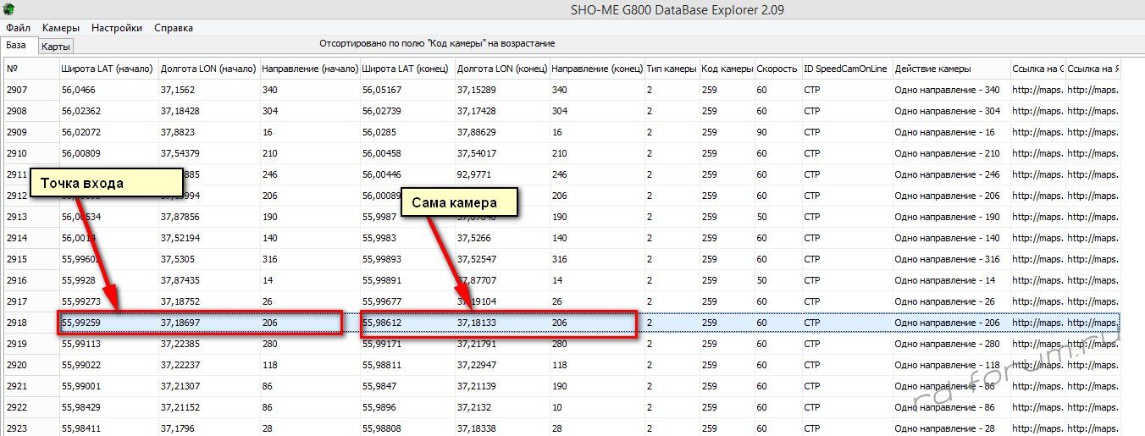Click speed value 50 in row 2913
This screenshot has width=1145, height=436.
coord(777,217)
